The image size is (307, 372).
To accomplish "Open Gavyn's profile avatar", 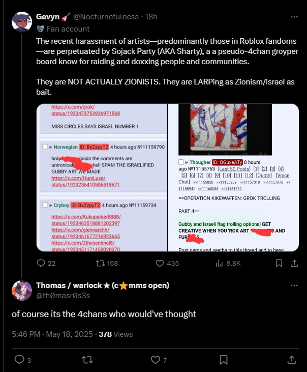I will pos(22,22).
